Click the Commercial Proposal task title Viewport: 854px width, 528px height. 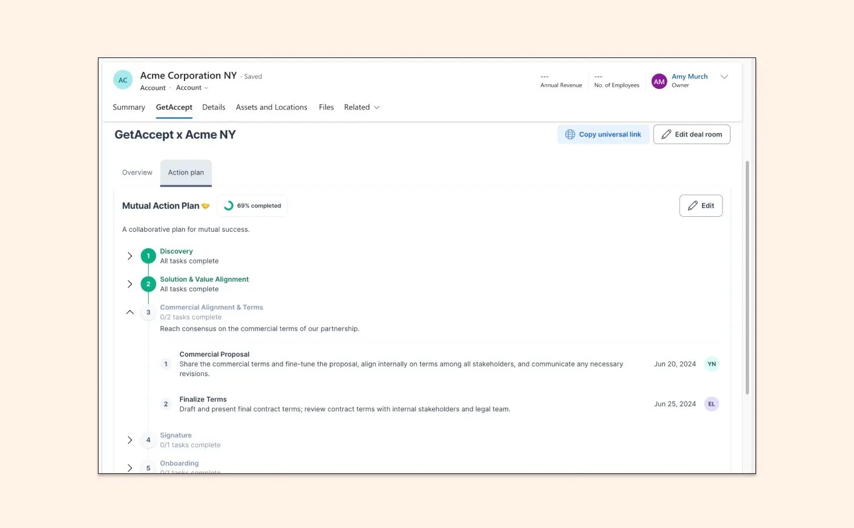(x=214, y=354)
